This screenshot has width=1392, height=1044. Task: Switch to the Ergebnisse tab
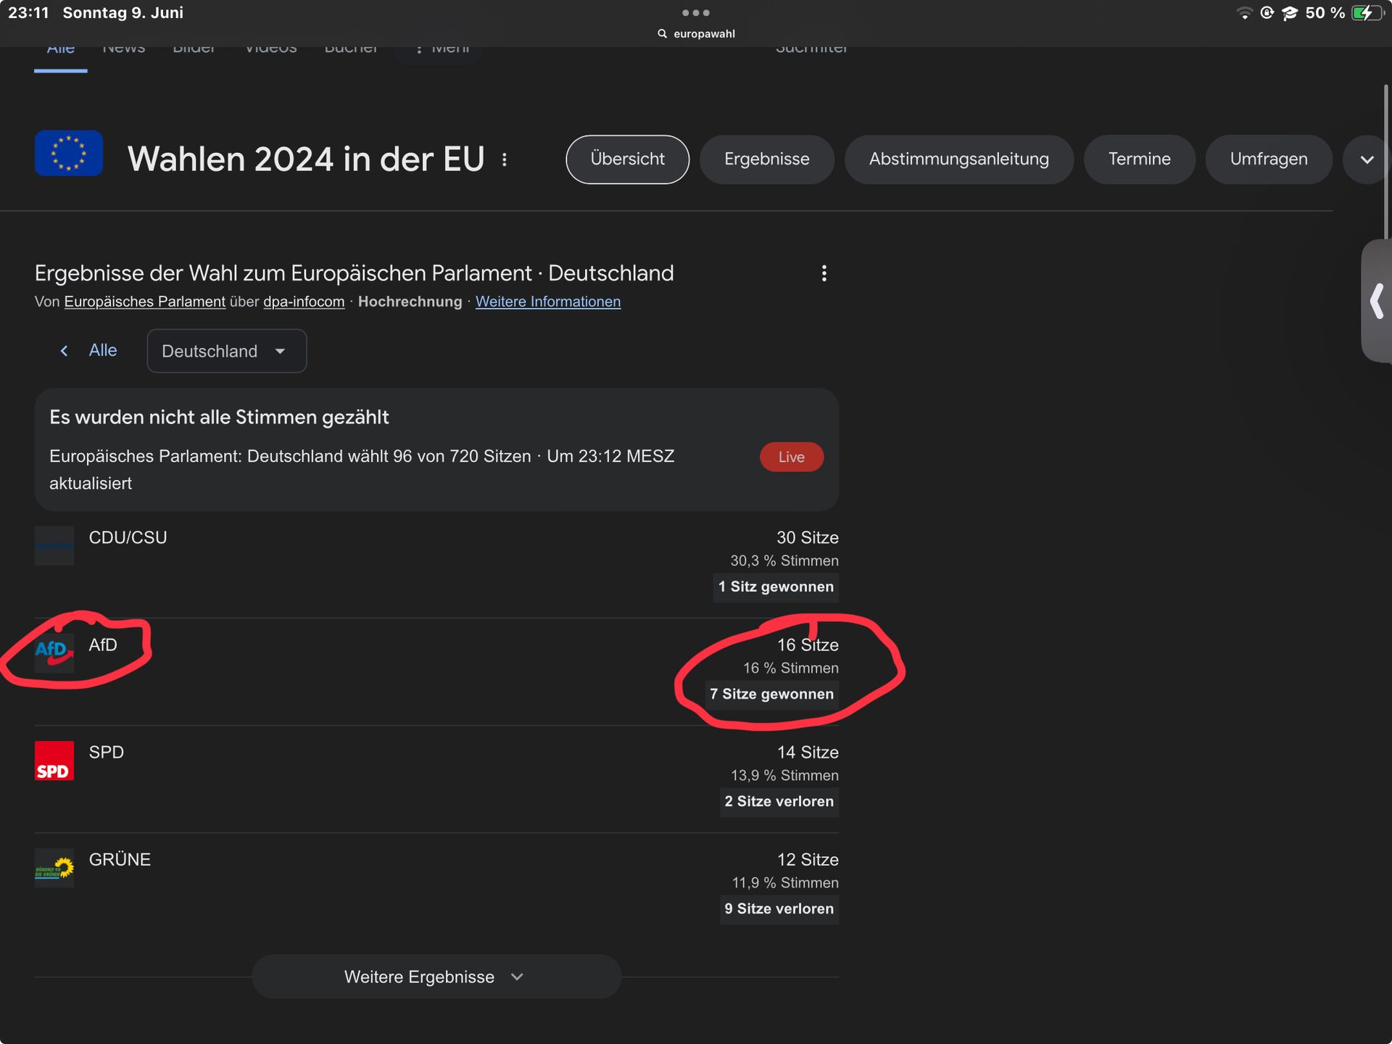[x=766, y=159]
